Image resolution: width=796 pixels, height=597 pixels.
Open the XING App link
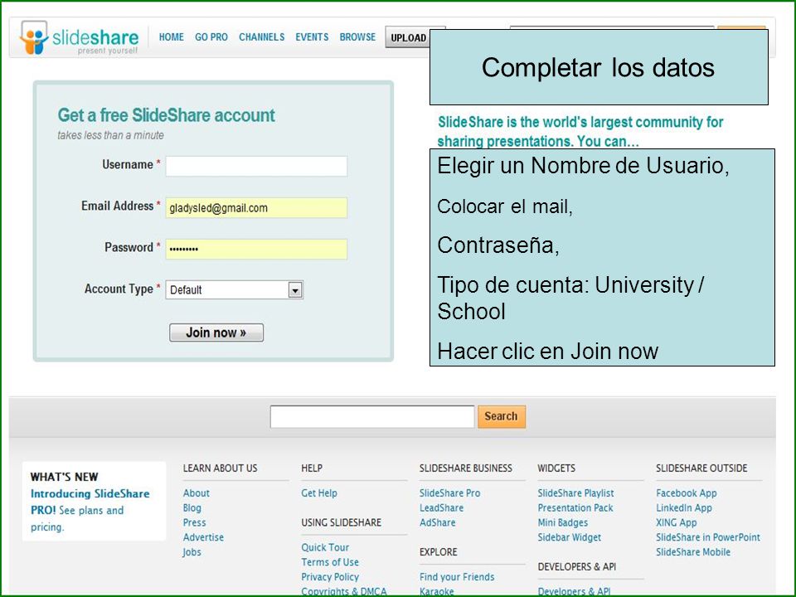pos(677,522)
